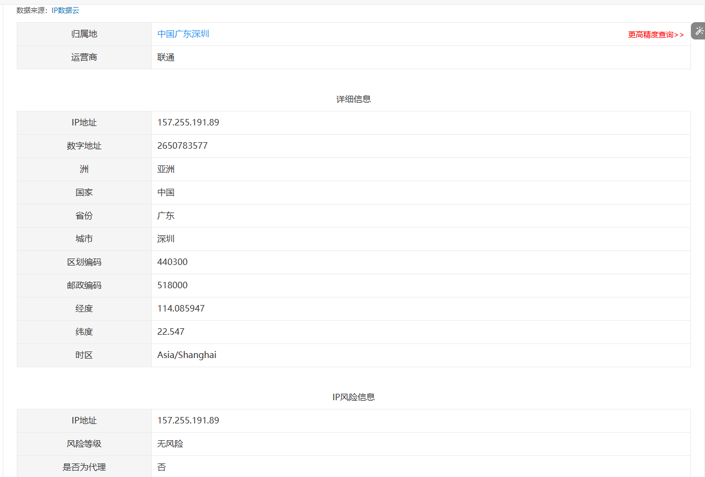The height and width of the screenshot is (477, 705).
Task: Click the continent value 亚洲
Action: [x=166, y=169]
